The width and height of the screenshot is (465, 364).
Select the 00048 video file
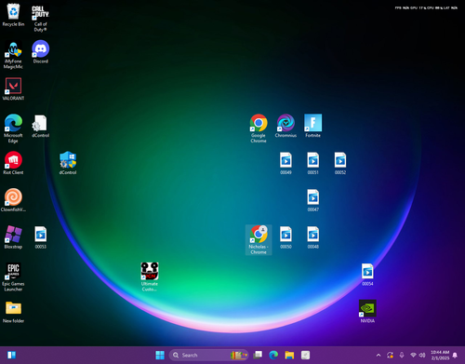[x=313, y=237]
